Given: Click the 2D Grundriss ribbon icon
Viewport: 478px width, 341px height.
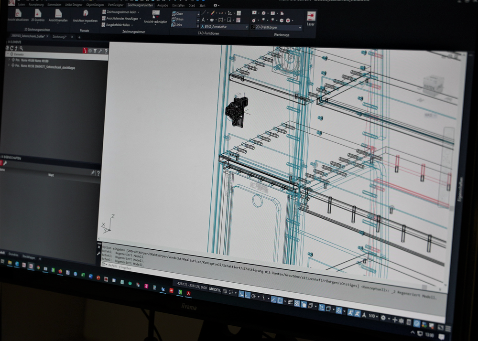Looking at the screenshot, I should click(x=38, y=15).
